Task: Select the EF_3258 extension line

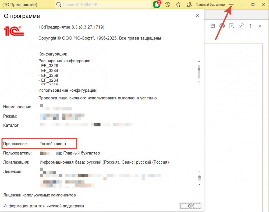Action: (48, 76)
